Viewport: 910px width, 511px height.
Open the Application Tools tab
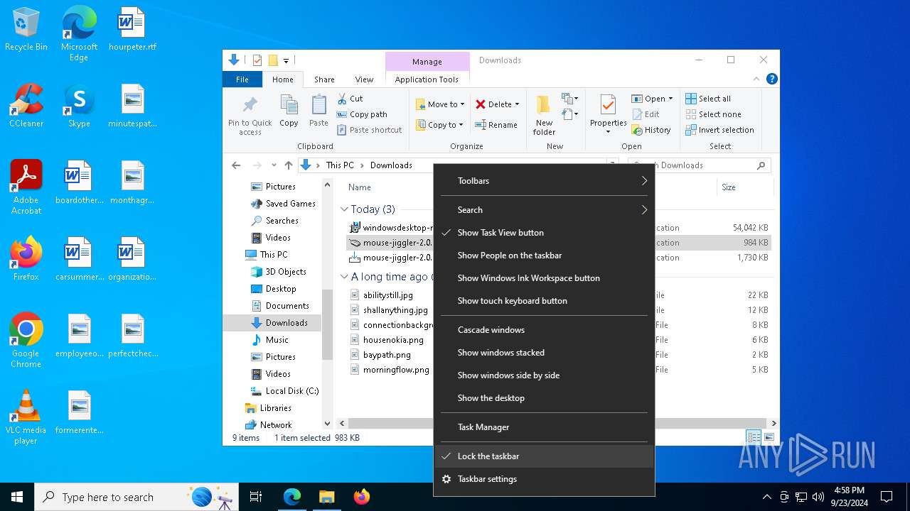tap(427, 79)
